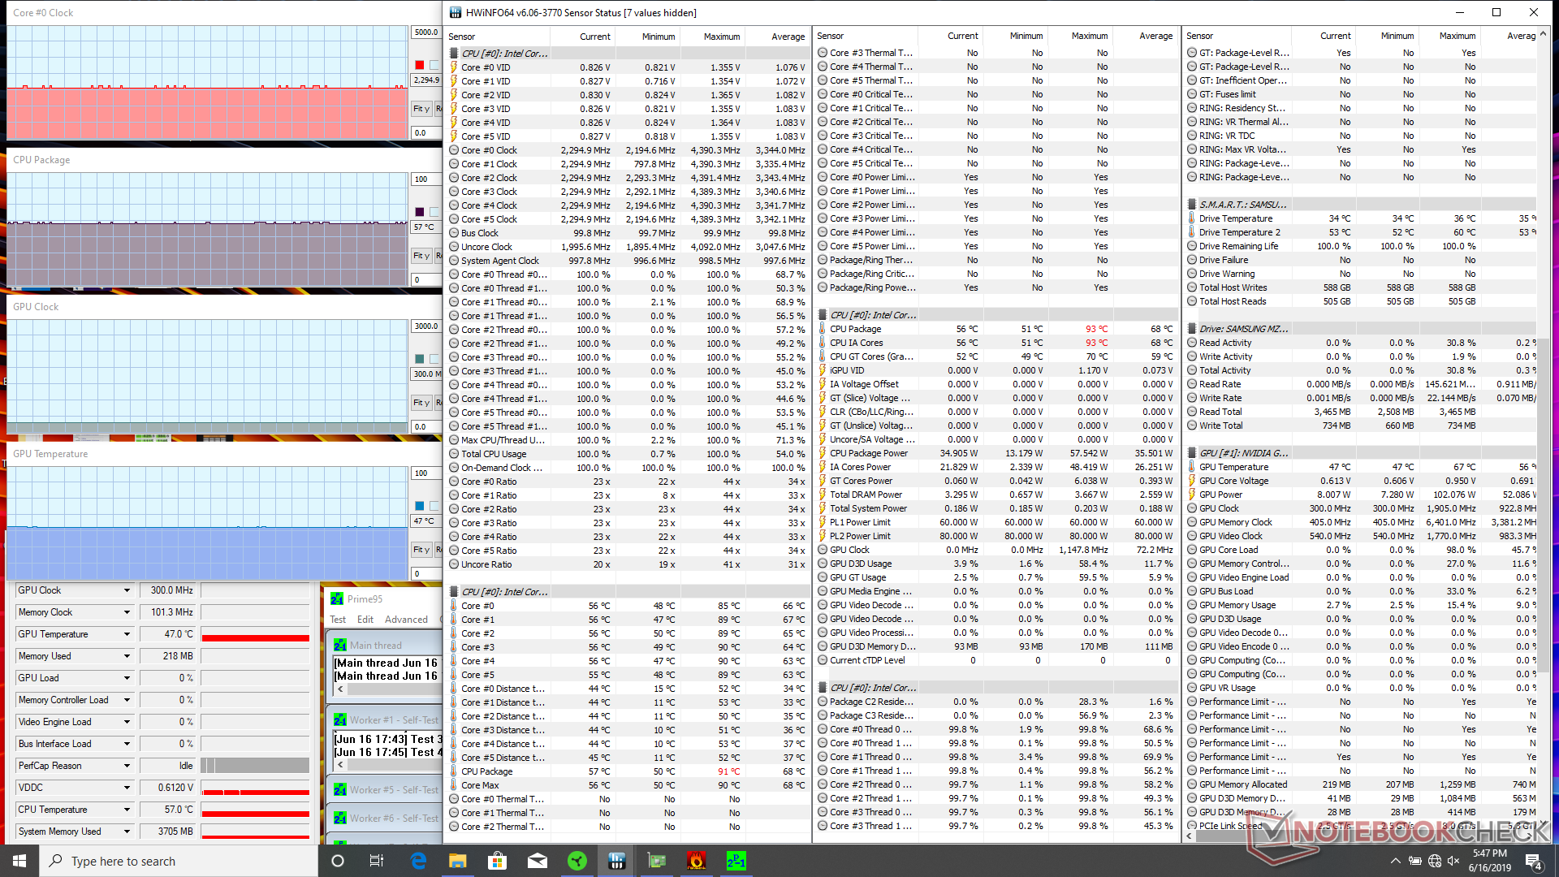Screen dimensions: 1559x877
Task: Open Prime95 from the taskbar
Action: pyautogui.click(x=736, y=861)
